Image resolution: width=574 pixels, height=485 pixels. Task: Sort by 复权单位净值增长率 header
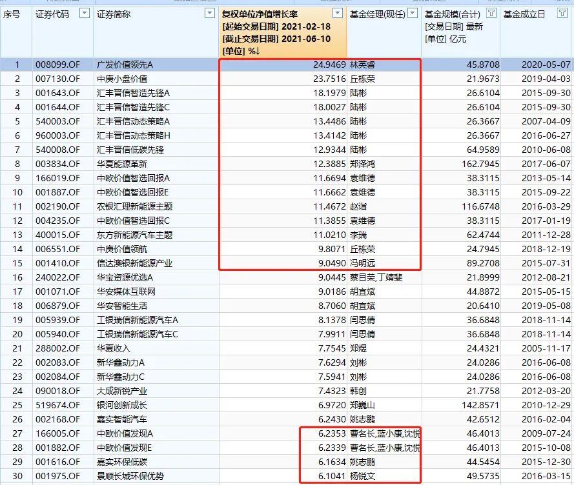[270, 14]
